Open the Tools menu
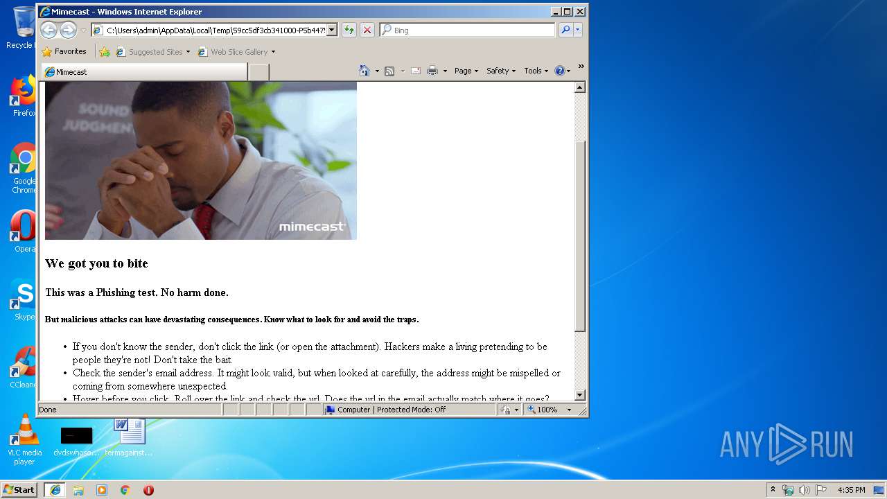Screen dimensions: 887x499 pyautogui.click(x=536, y=71)
